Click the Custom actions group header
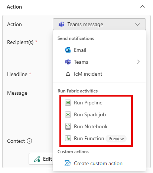 click(73, 152)
